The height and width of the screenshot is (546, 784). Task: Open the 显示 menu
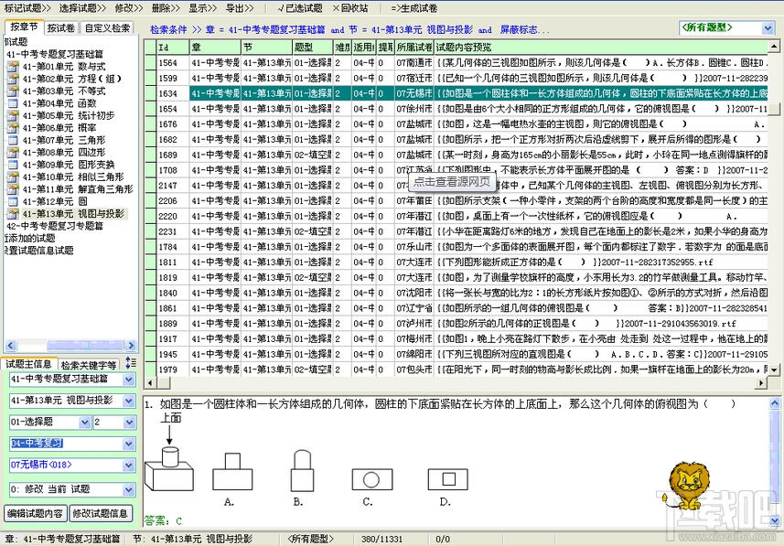point(202,8)
